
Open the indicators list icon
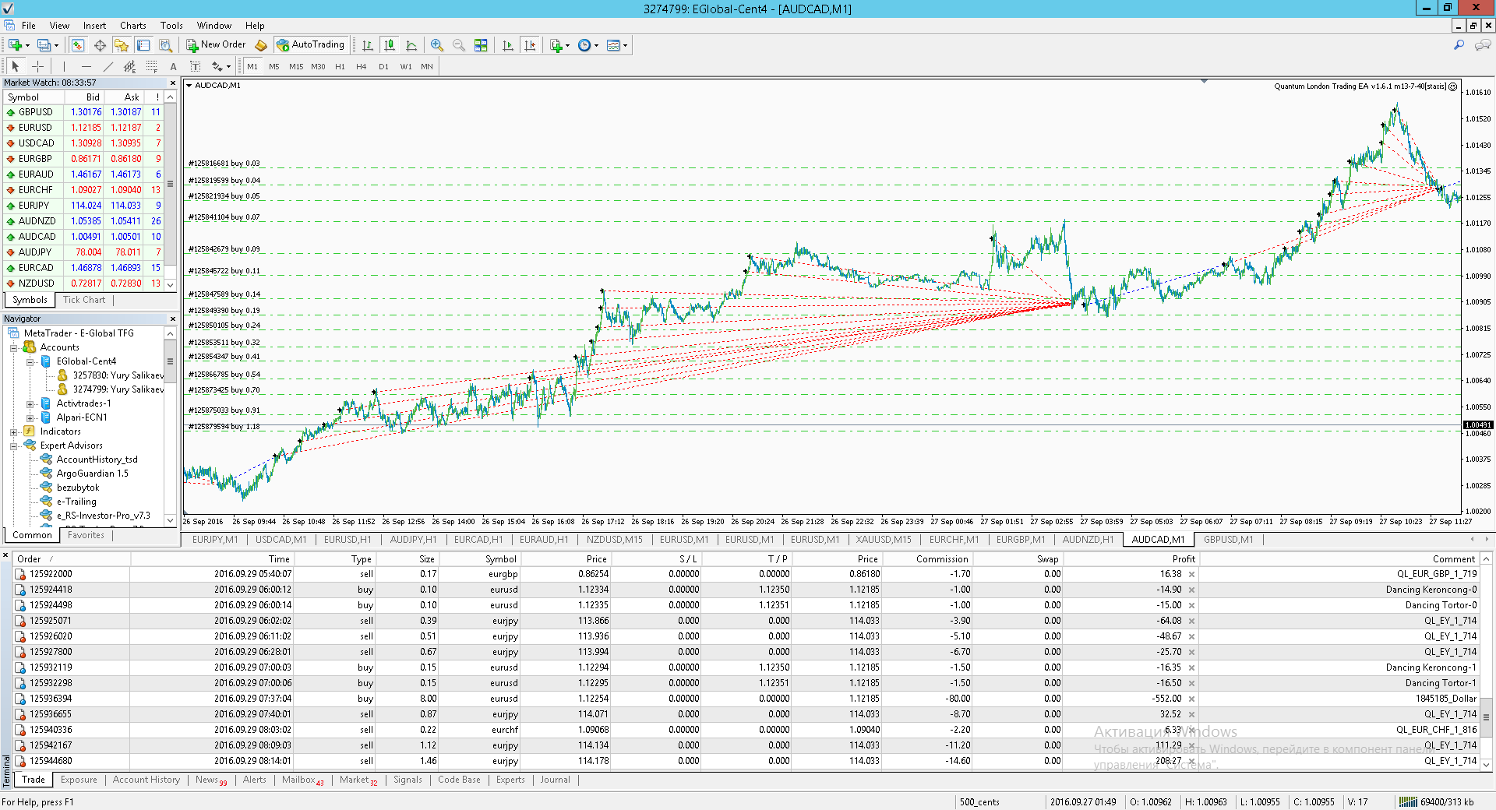tap(556, 45)
